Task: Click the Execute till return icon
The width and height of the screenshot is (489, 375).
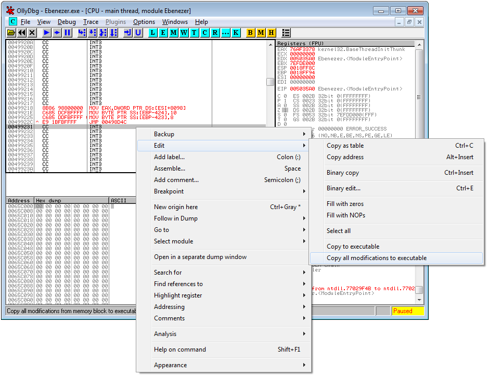Action: (128, 32)
